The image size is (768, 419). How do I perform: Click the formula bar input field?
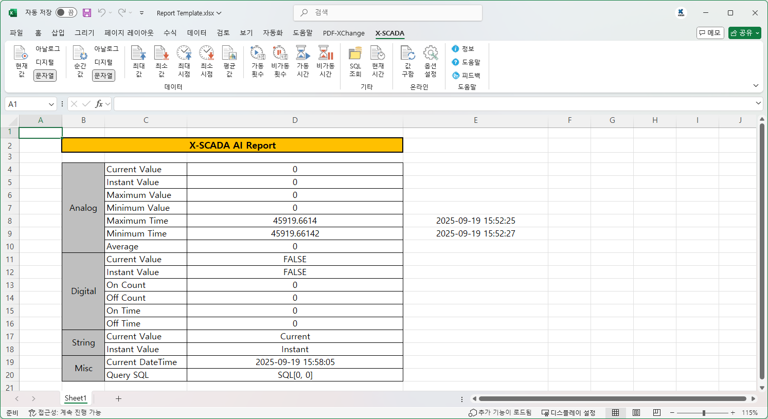click(x=432, y=104)
